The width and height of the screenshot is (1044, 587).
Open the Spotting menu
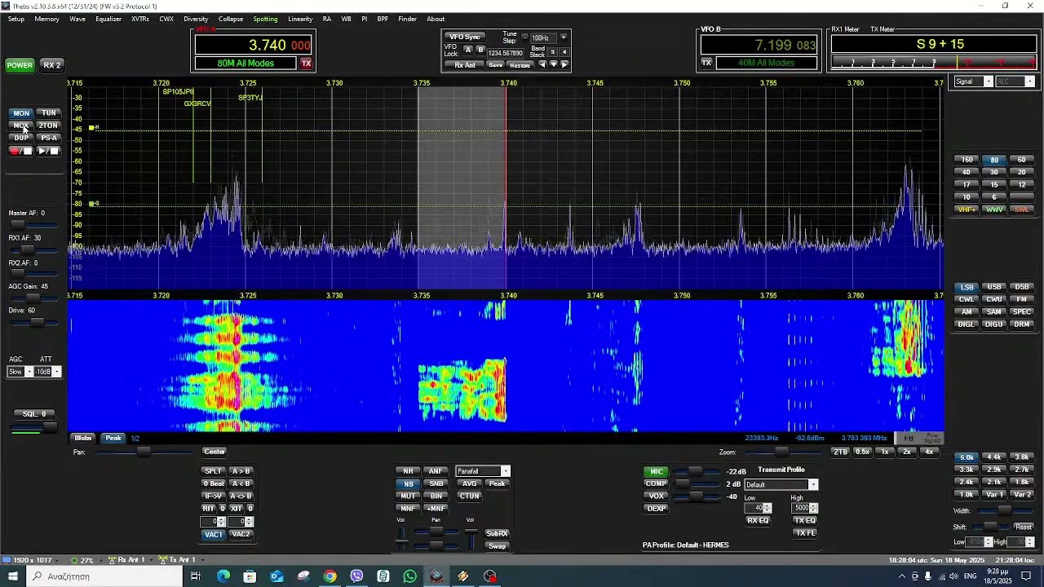click(x=265, y=19)
